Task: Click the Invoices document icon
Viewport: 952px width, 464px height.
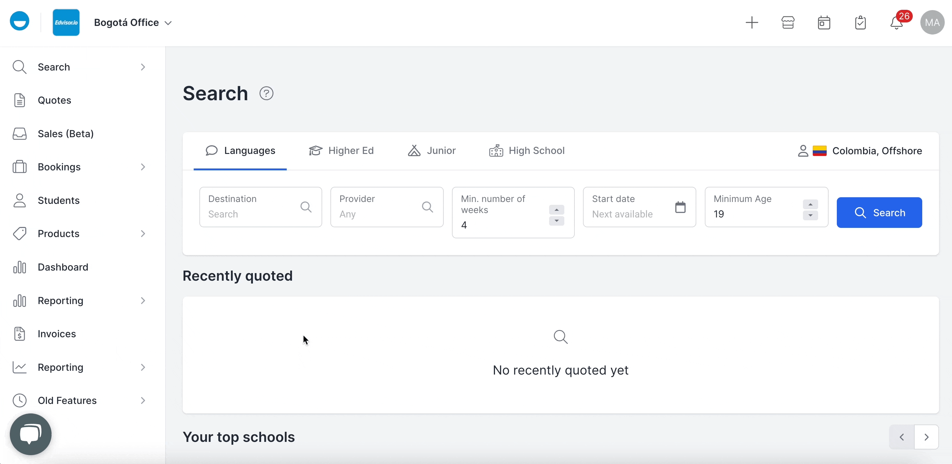Action: (x=20, y=333)
